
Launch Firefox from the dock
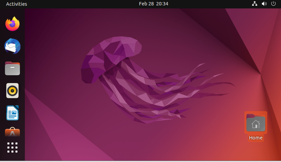point(12,24)
